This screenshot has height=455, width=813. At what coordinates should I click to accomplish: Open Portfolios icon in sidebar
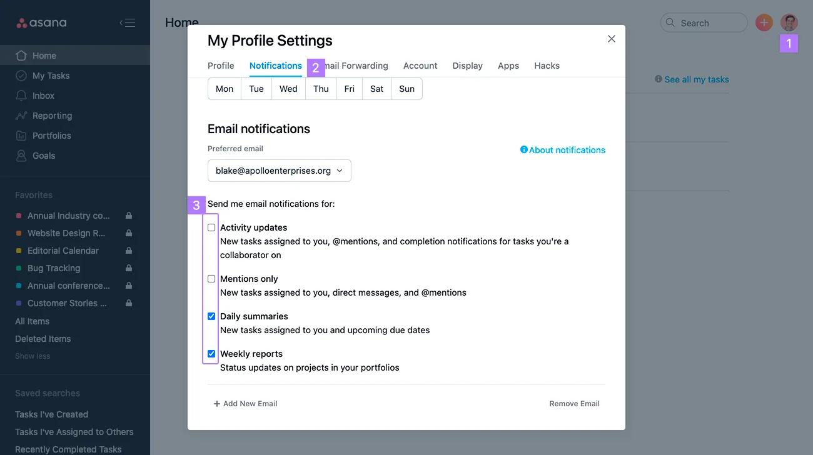21,136
